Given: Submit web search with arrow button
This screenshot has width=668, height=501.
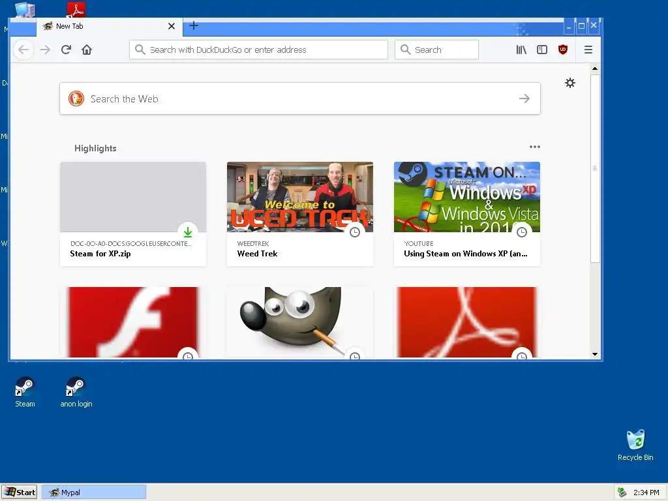Looking at the screenshot, I should (x=524, y=99).
